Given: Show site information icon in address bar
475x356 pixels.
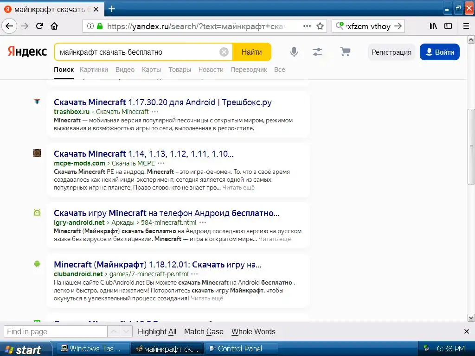Looking at the screenshot, I should (90, 26).
